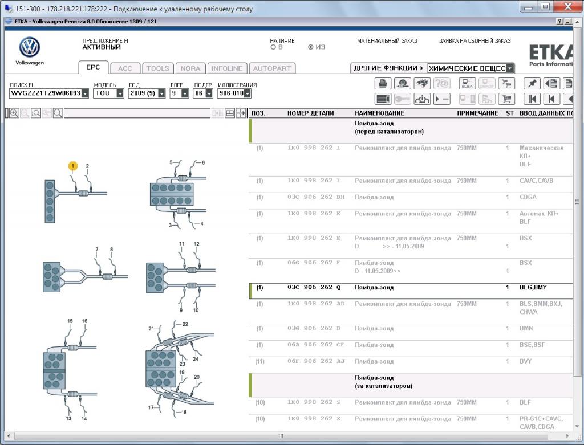Sort by the НОМЕР ДЕТАЛИ column header
This screenshot has width=584, height=445.
pyautogui.click(x=310, y=113)
